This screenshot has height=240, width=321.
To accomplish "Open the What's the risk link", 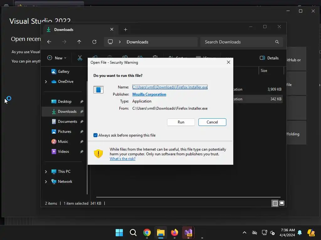I will coord(123,158).
